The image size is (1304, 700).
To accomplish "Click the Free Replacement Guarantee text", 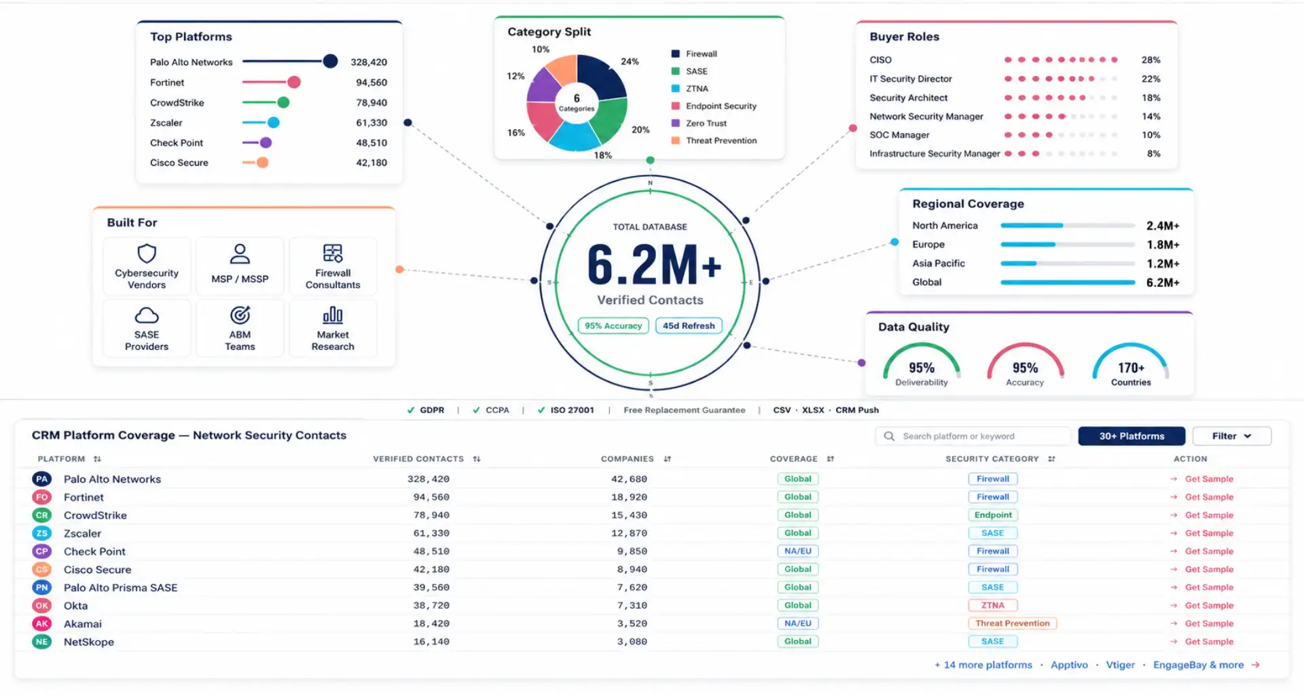I will click(684, 410).
